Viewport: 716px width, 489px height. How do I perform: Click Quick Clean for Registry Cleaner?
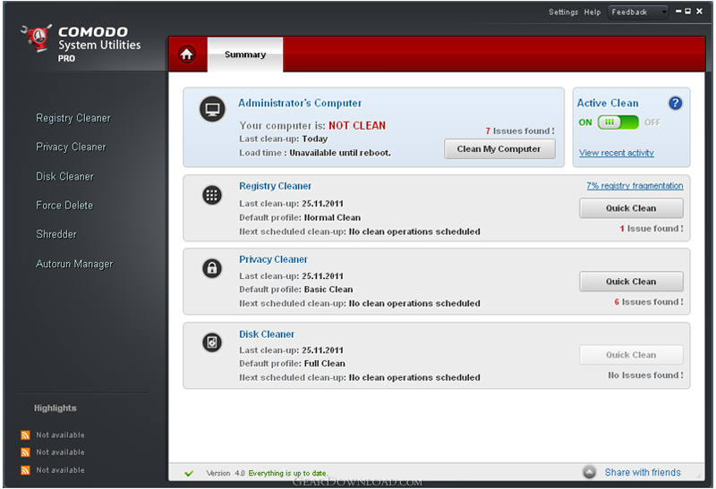(x=631, y=208)
